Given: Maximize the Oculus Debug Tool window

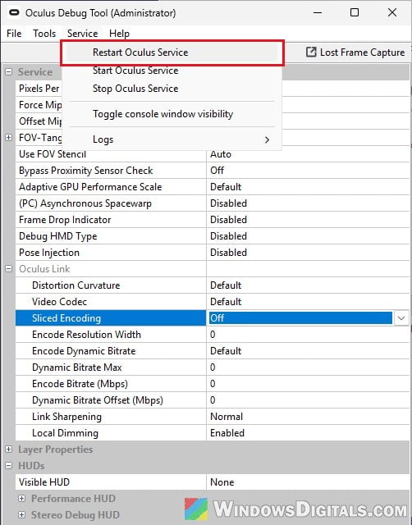Looking at the screenshot, I should (355, 13).
